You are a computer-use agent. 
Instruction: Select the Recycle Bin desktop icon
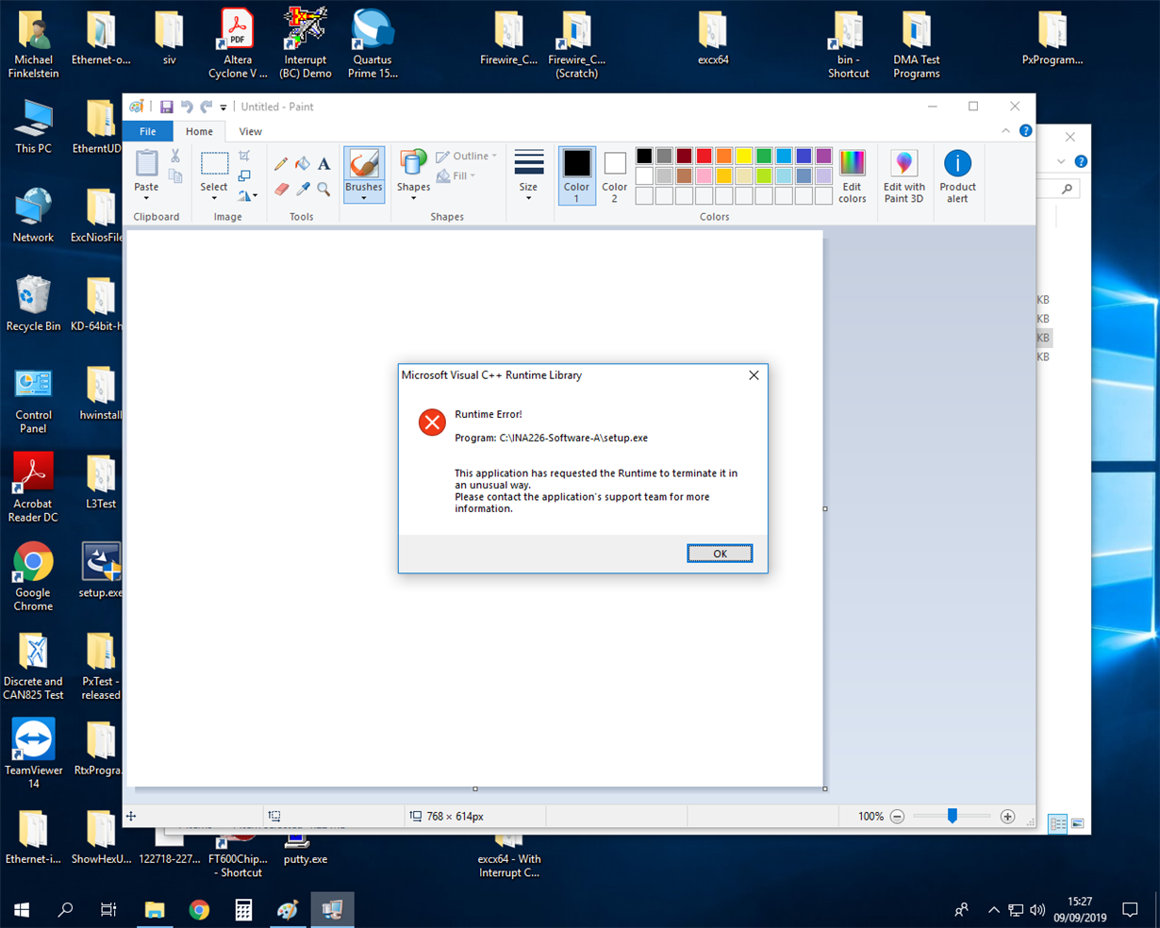point(33,304)
